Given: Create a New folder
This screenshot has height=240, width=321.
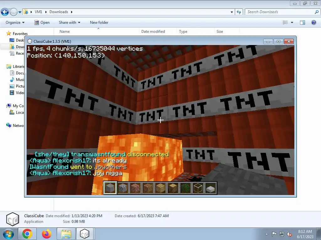Looking at the screenshot, I should [x=99, y=22].
